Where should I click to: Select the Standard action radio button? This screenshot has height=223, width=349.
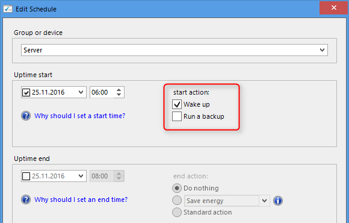coord(177,212)
